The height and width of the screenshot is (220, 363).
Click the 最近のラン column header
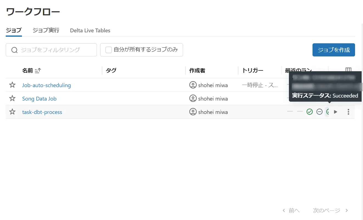299,71
